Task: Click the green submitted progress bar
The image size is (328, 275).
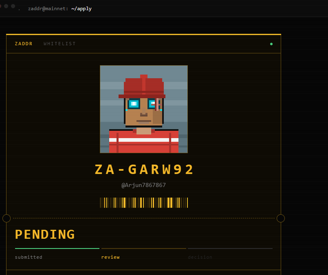Action: click(57, 248)
